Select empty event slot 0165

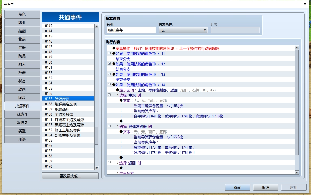68,140
